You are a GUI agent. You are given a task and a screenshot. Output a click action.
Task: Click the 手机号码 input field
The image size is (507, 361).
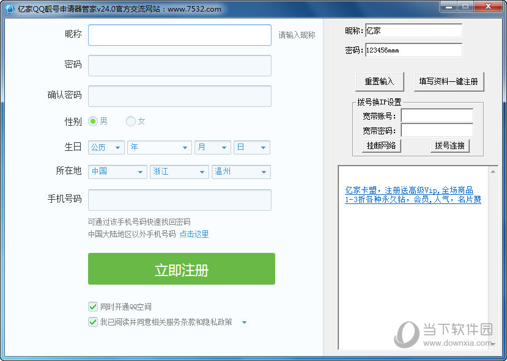(x=179, y=200)
